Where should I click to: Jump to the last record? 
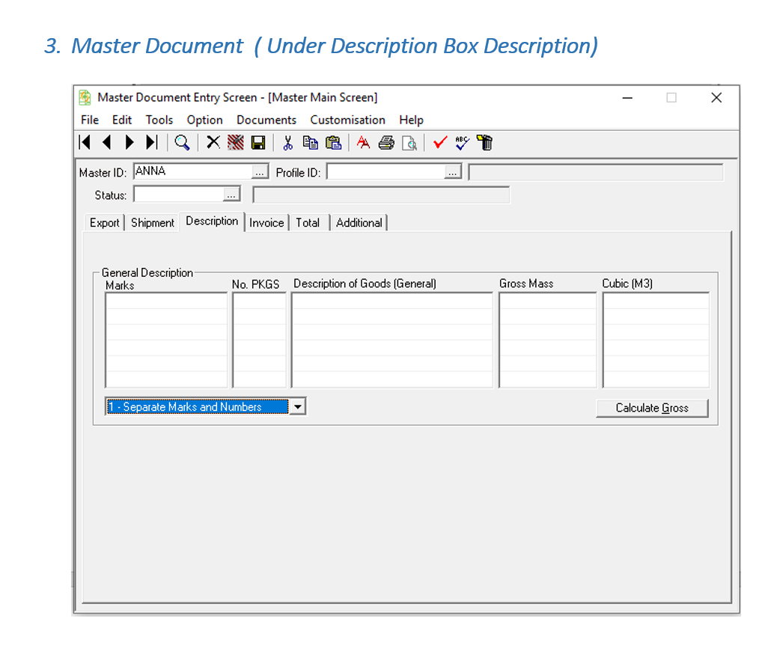pyautogui.click(x=152, y=142)
